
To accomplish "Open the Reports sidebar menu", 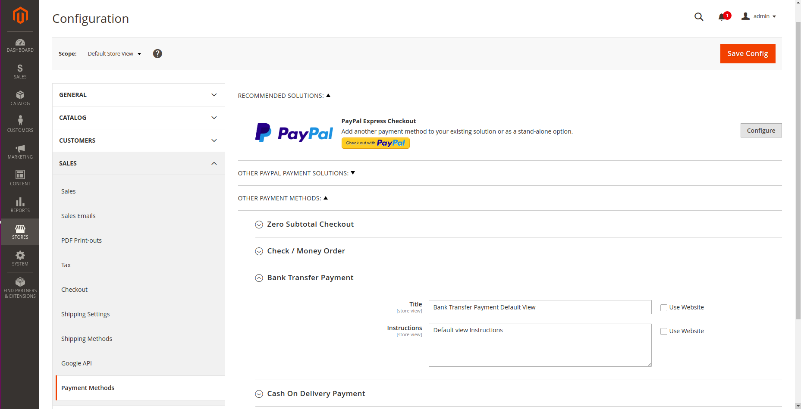I will coord(20,205).
